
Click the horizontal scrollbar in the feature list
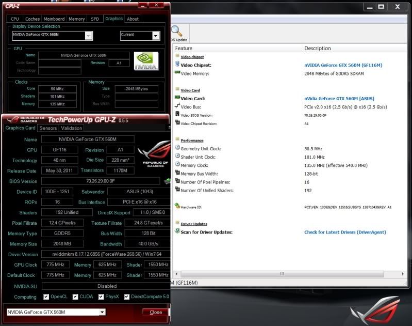[x=281, y=273]
